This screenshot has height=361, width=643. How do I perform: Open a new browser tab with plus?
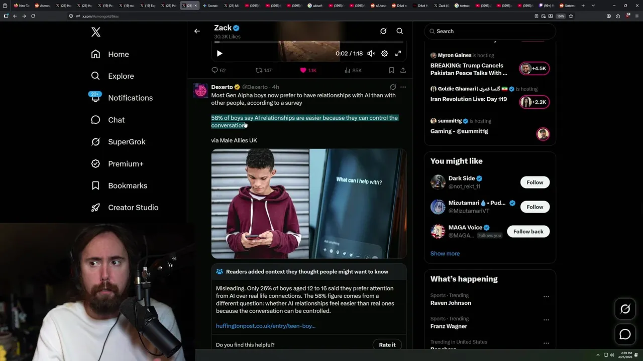point(583,6)
